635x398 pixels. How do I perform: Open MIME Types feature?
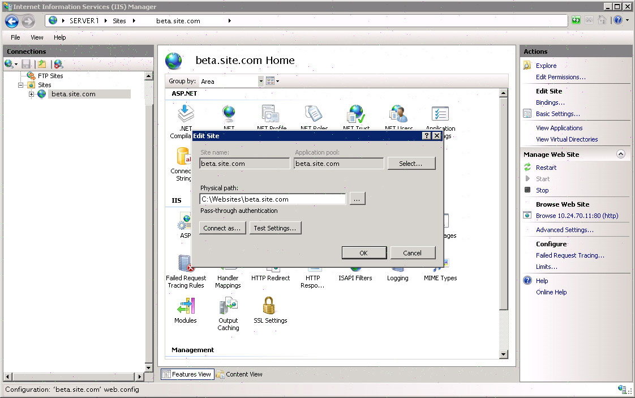point(440,278)
